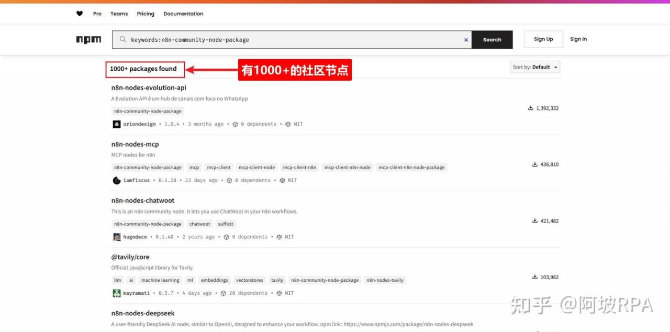Image resolution: width=670 pixels, height=332 pixels.
Task: Click the download icon beside 103,982
Action: [x=535, y=276]
